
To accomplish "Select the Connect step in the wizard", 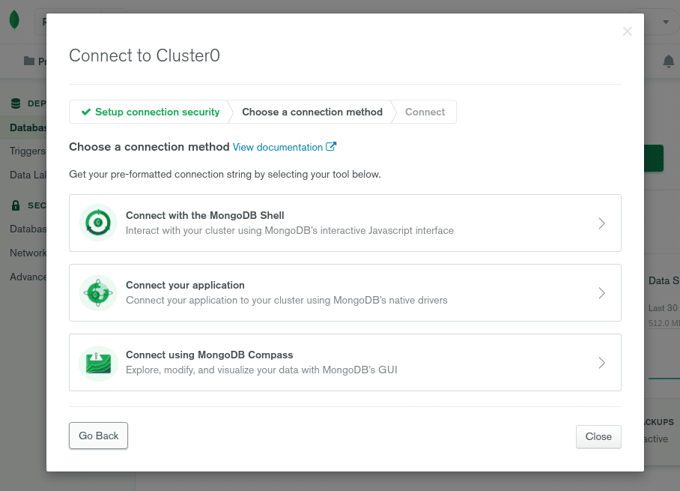I will pos(425,112).
